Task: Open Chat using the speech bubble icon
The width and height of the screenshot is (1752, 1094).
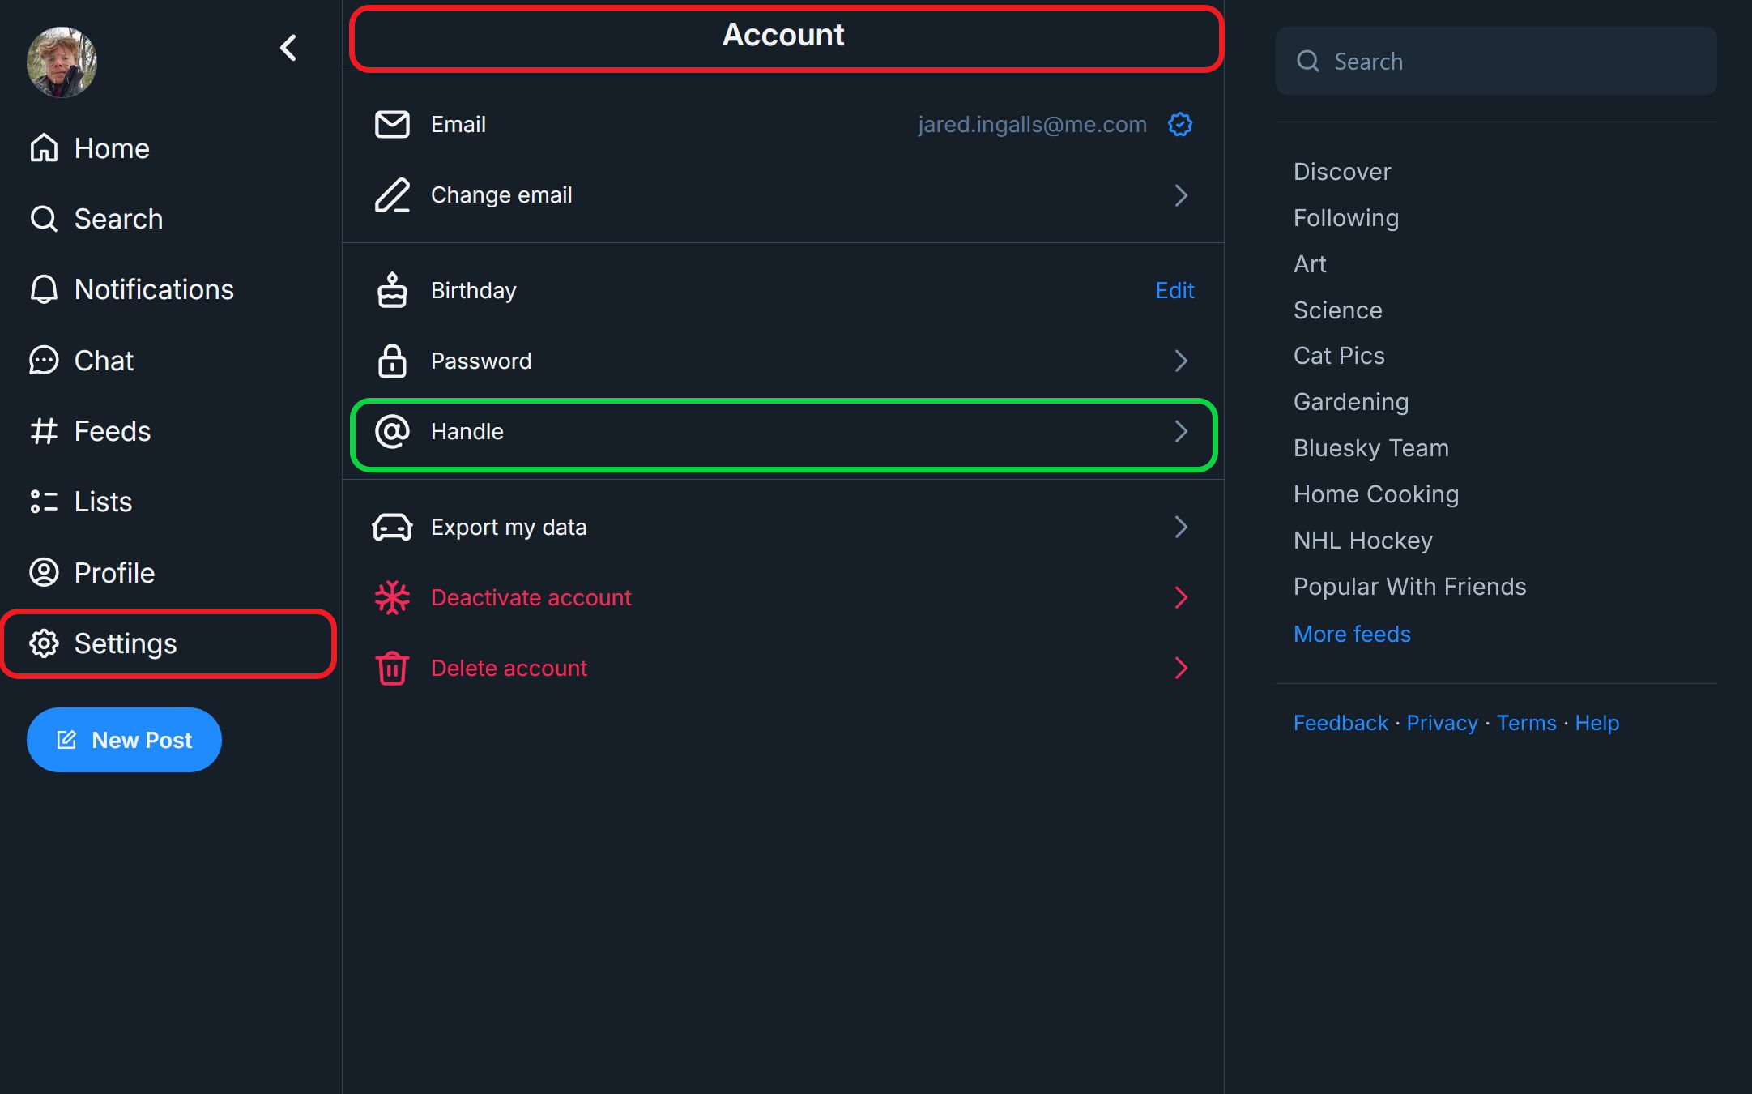Action: (44, 360)
